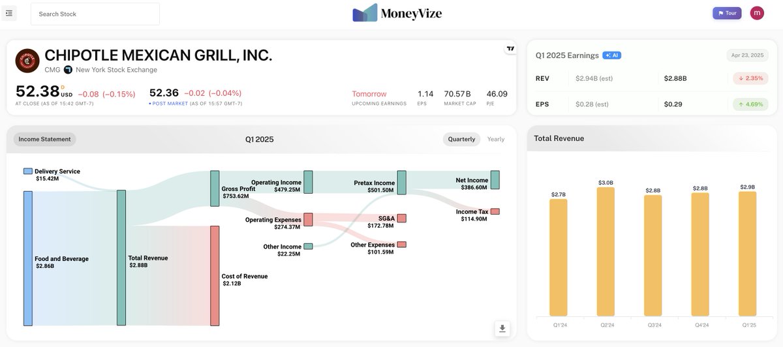
Task: Click the Apr 23, 2025 date badge
Action: (747, 55)
